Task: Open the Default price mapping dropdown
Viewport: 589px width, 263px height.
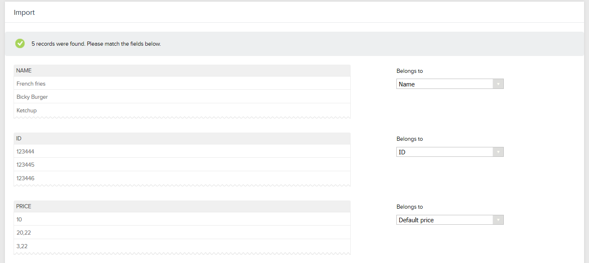Action: point(445,220)
